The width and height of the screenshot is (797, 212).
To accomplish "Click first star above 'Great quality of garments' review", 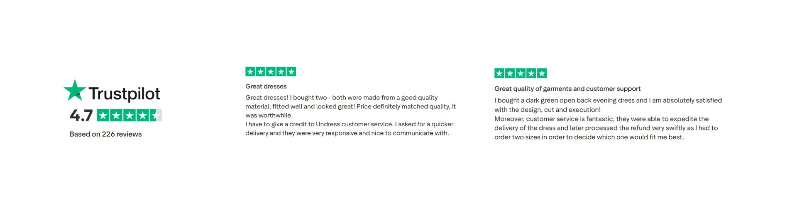I will (x=499, y=74).
